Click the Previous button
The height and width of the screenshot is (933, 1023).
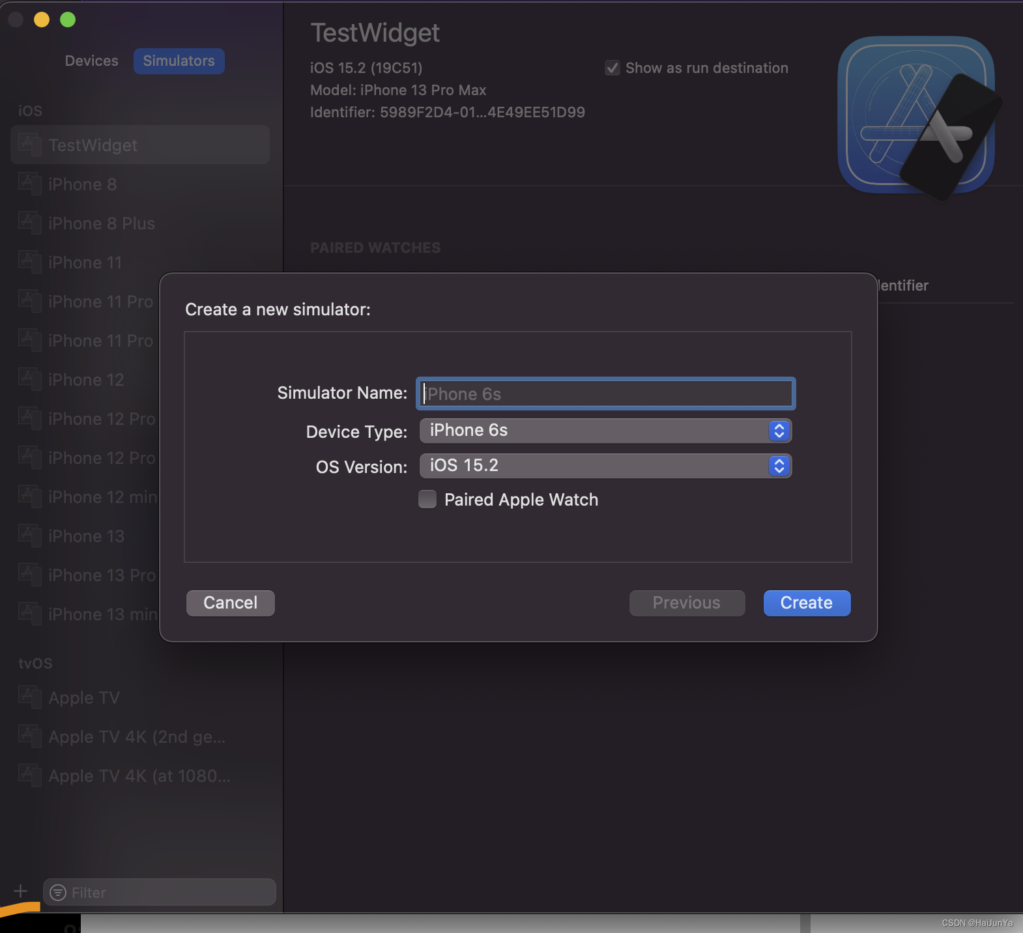(x=687, y=603)
